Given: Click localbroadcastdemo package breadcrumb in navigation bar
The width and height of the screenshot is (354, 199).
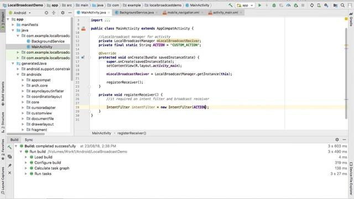Looking at the screenshot, I should point(165,5).
